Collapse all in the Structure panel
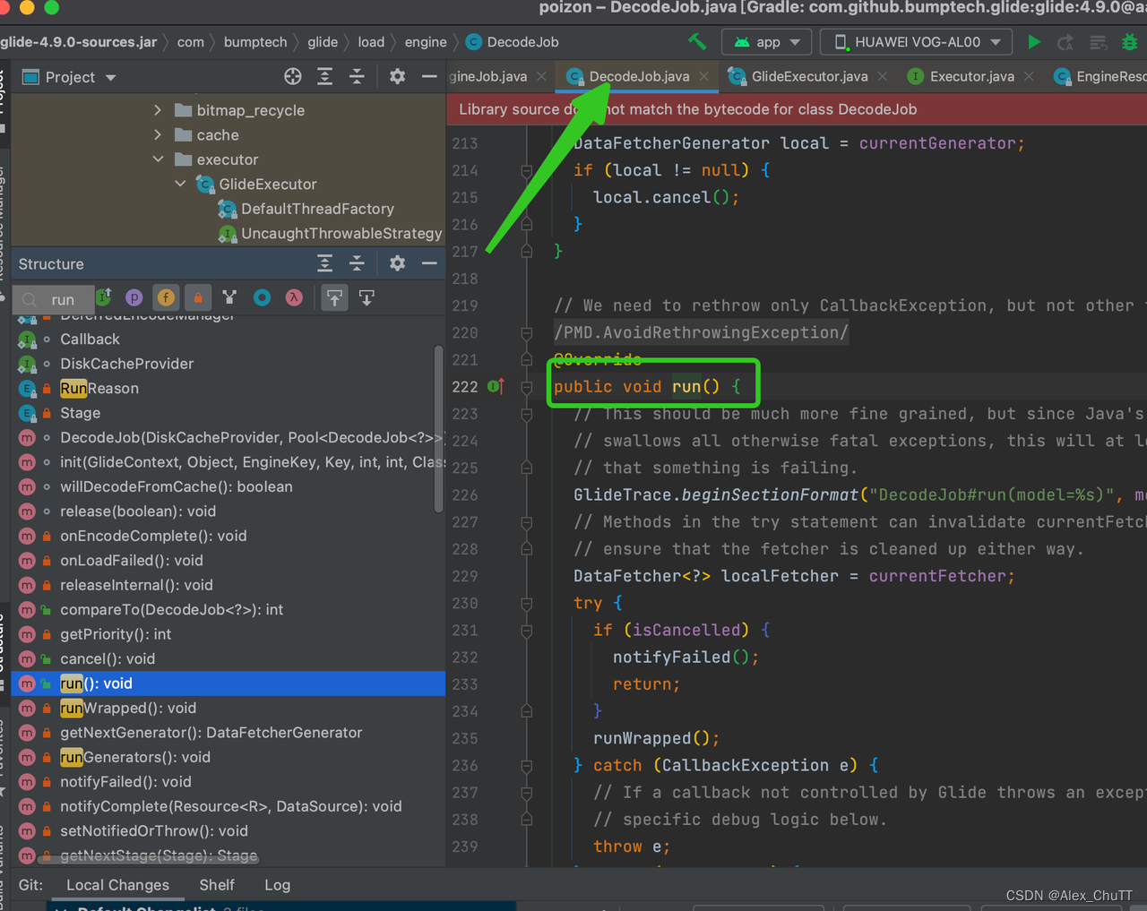The image size is (1147, 911). click(x=357, y=263)
